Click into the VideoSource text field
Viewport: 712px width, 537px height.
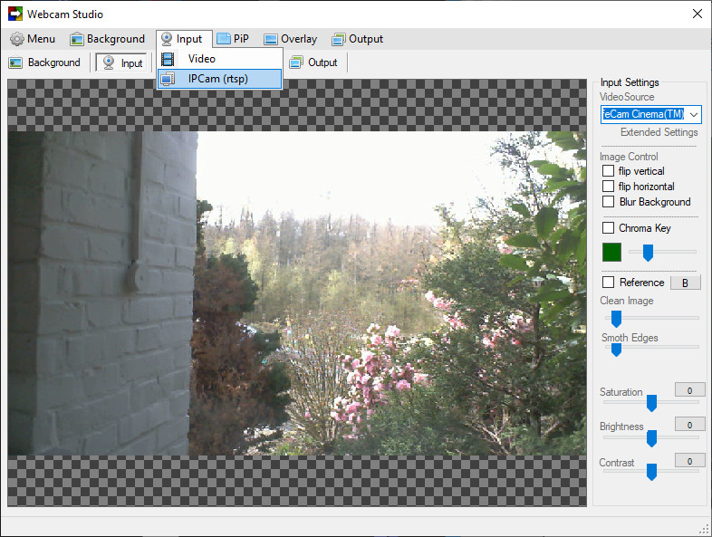pyautogui.click(x=643, y=114)
